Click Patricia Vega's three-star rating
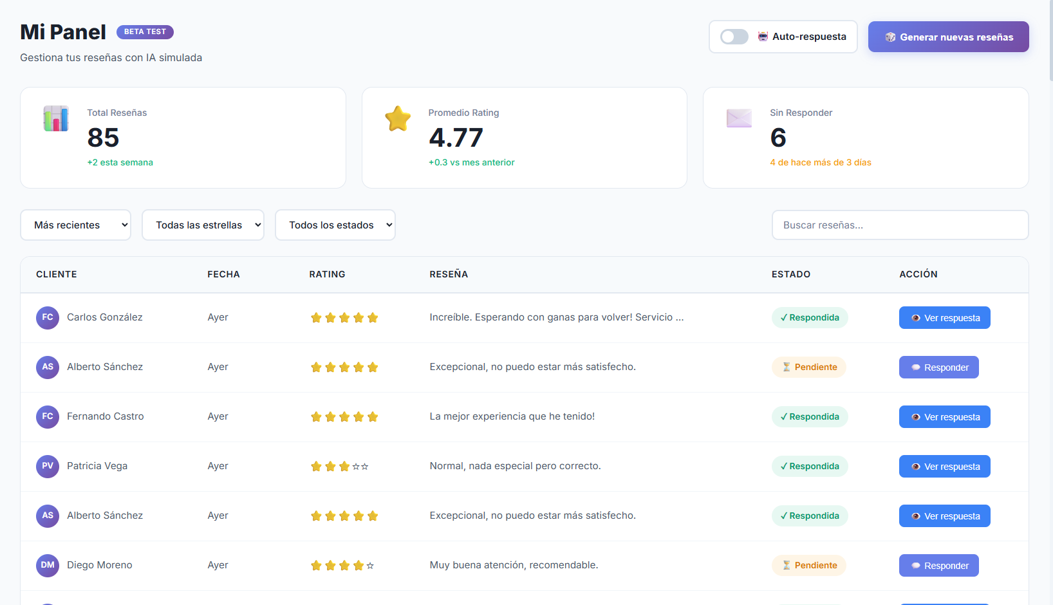 coord(339,467)
